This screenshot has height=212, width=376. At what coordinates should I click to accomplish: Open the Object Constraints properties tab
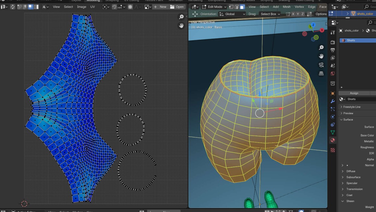pos(333,125)
